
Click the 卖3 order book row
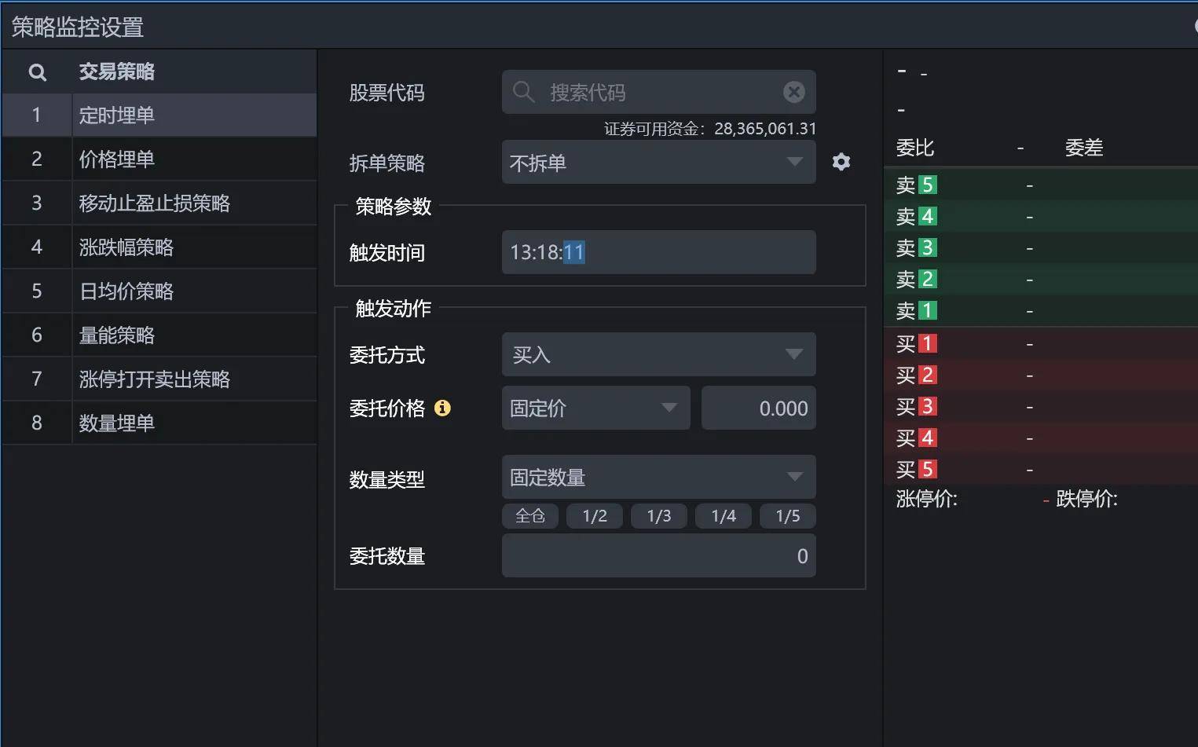[1041, 248]
